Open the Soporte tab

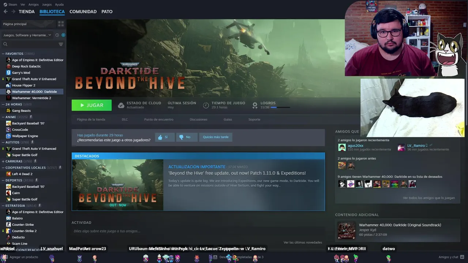[254, 119]
